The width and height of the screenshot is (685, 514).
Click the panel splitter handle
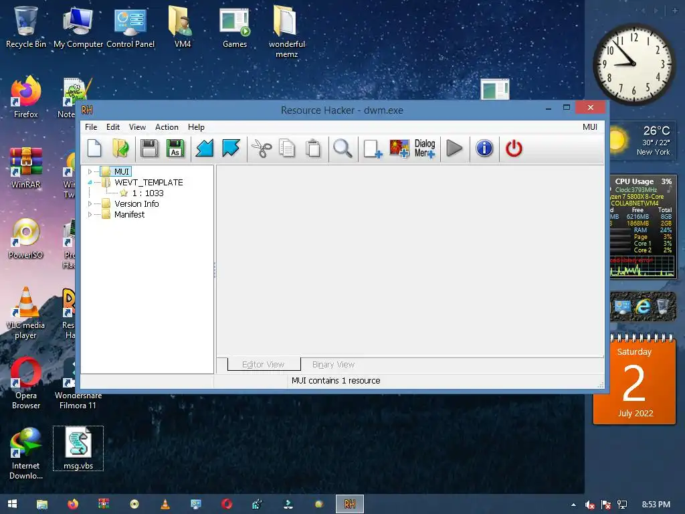tap(215, 270)
